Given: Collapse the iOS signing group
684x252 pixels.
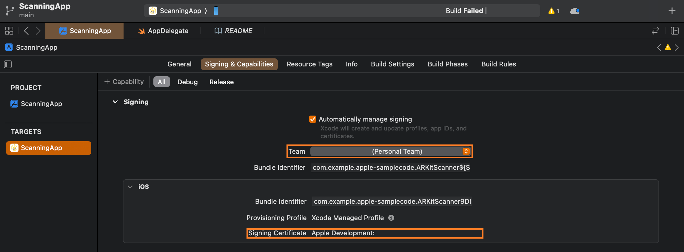Looking at the screenshot, I should pos(130,187).
